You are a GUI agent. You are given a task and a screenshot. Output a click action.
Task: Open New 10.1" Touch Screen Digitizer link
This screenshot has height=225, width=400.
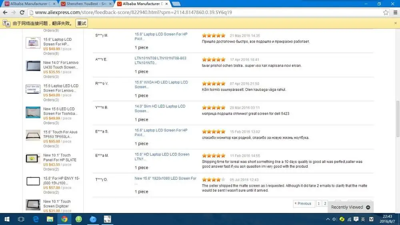(57, 203)
